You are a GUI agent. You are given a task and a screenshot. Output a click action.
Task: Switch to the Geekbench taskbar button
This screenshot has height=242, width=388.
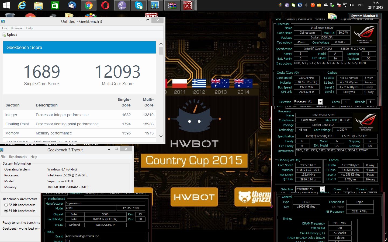(x=155, y=5)
